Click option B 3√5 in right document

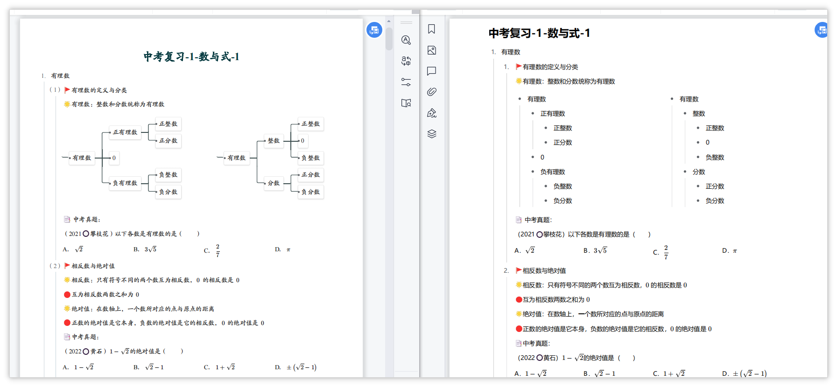coord(595,251)
